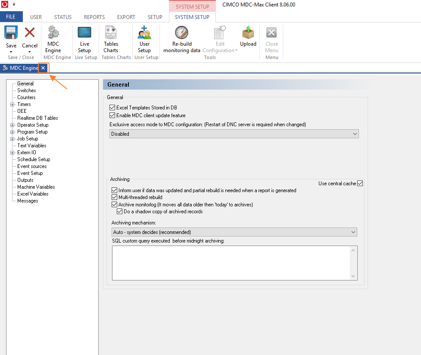This screenshot has height=355, width=421.
Task: Click into SQL custom query text box
Action: pyautogui.click(x=231, y=263)
